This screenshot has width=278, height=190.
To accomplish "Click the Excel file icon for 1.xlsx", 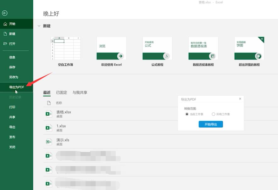I will click(x=48, y=128).
